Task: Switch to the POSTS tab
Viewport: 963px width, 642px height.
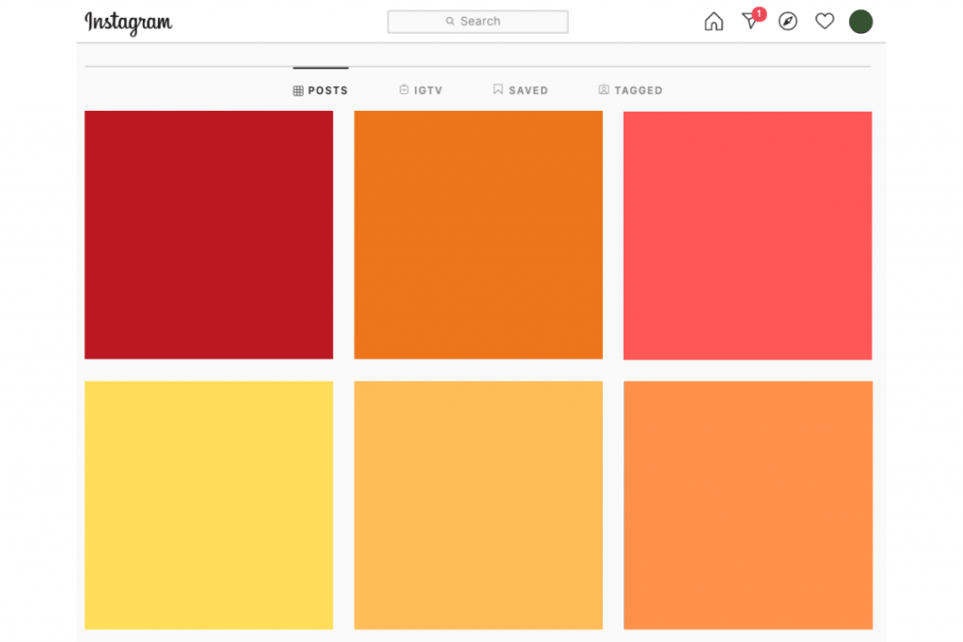Action: tap(321, 90)
